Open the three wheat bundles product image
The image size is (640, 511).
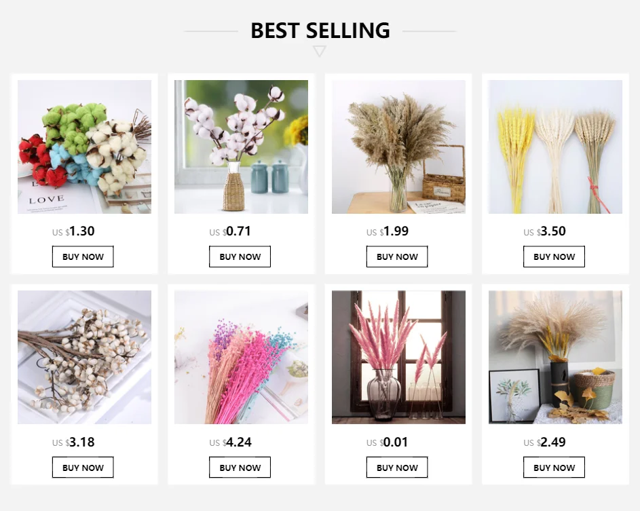[556, 147]
